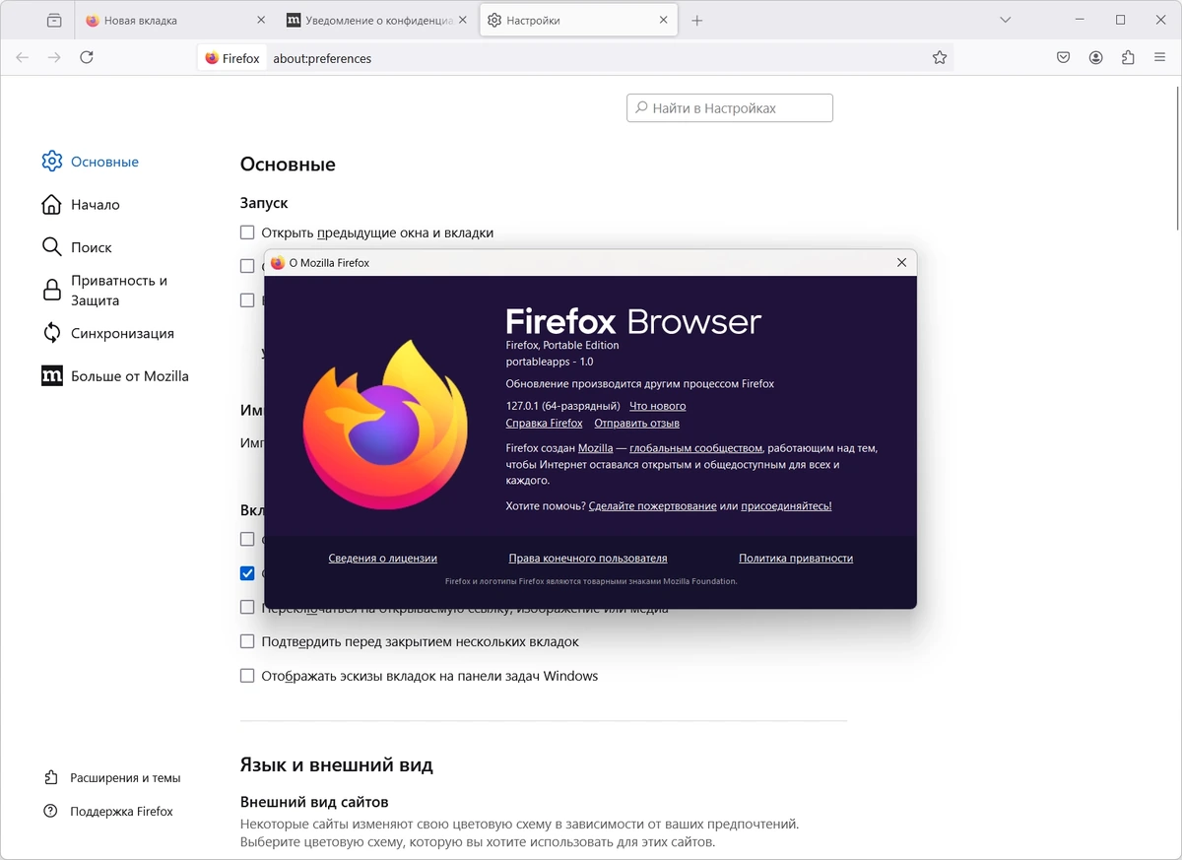The width and height of the screenshot is (1182, 860).
Task: Click Сделайте пожертвование link
Action: (x=652, y=506)
